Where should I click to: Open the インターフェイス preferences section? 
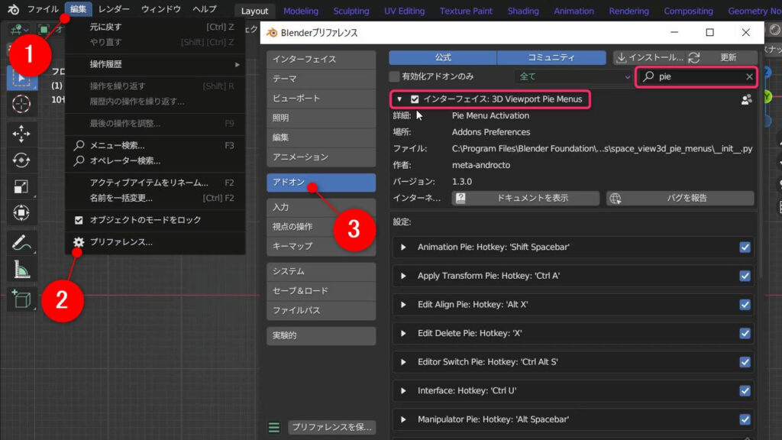pyautogui.click(x=322, y=60)
